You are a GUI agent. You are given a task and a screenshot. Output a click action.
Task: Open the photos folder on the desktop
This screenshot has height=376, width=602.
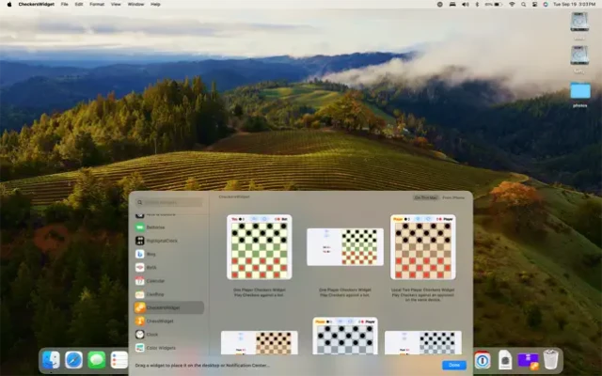[580, 92]
